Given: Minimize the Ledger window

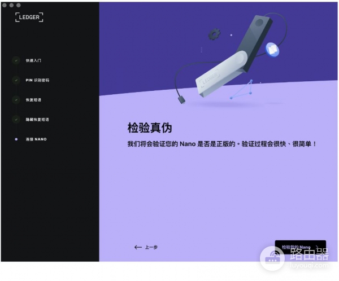Looking at the screenshot, I should 11,5.
